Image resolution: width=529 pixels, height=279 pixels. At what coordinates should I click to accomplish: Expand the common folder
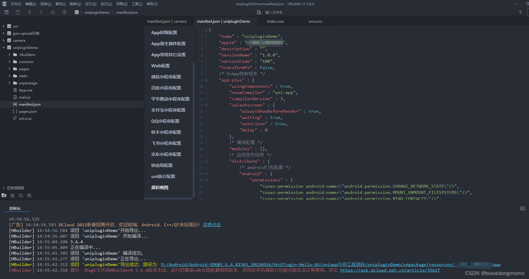click(9, 62)
